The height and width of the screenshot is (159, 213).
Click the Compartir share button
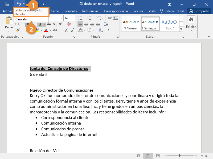pos(199,11)
